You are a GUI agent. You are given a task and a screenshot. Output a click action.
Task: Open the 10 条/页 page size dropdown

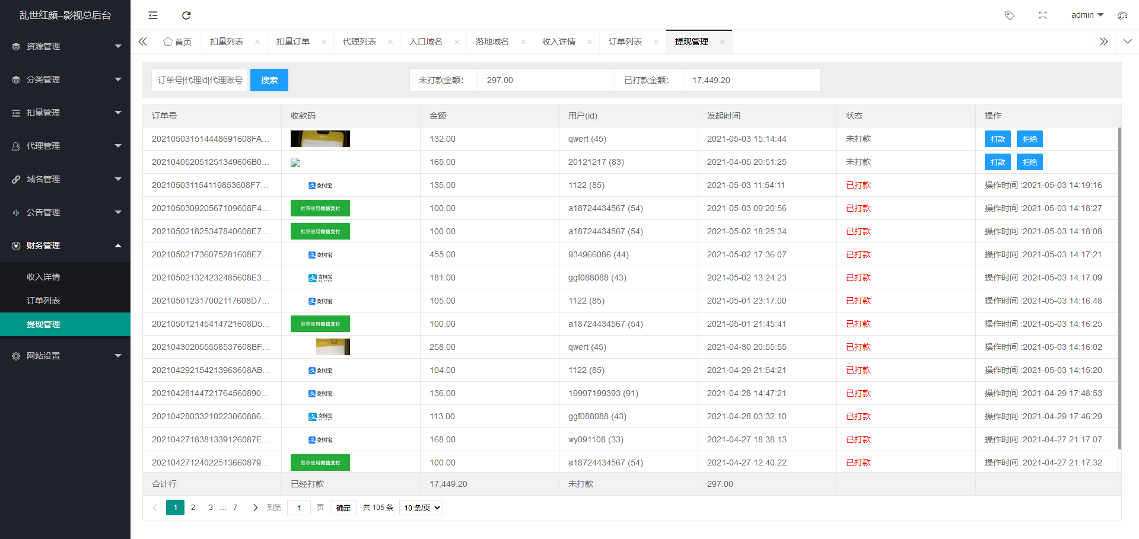421,508
